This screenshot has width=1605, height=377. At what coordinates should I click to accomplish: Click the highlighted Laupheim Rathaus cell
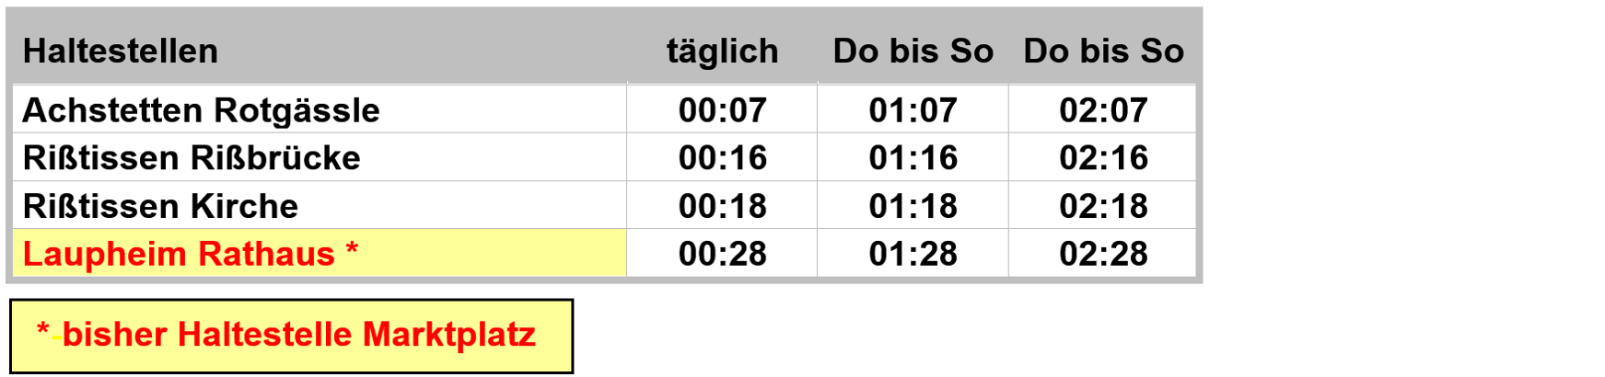(x=320, y=253)
